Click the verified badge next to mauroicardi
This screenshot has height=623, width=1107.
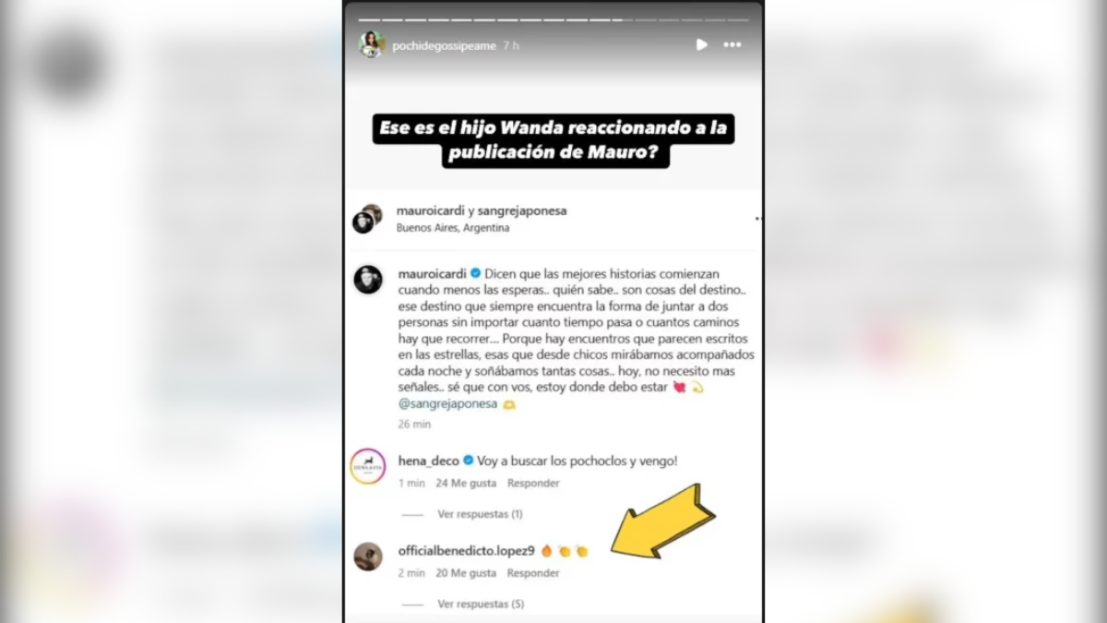coord(476,274)
